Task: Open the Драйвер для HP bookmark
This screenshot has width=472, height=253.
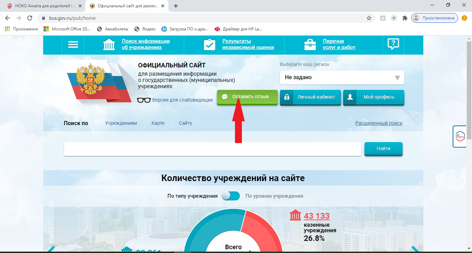Action: 238,29
